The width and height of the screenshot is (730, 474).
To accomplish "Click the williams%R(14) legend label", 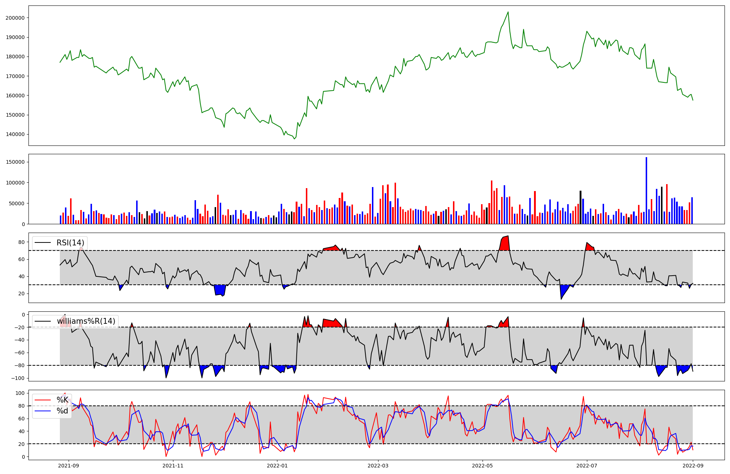I will point(86,321).
